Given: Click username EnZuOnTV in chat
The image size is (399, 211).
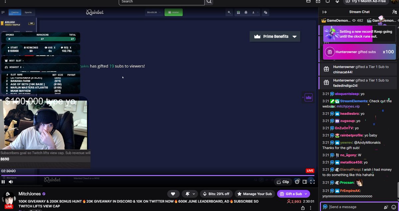Looking at the screenshot, I should point(344,128).
